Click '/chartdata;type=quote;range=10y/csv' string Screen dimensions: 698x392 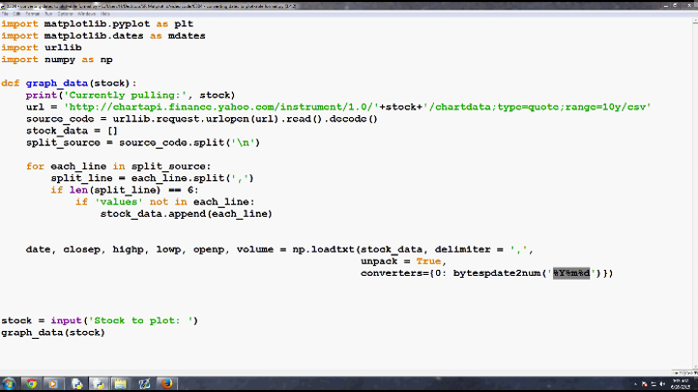pyautogui.click(x=537, y=106)
